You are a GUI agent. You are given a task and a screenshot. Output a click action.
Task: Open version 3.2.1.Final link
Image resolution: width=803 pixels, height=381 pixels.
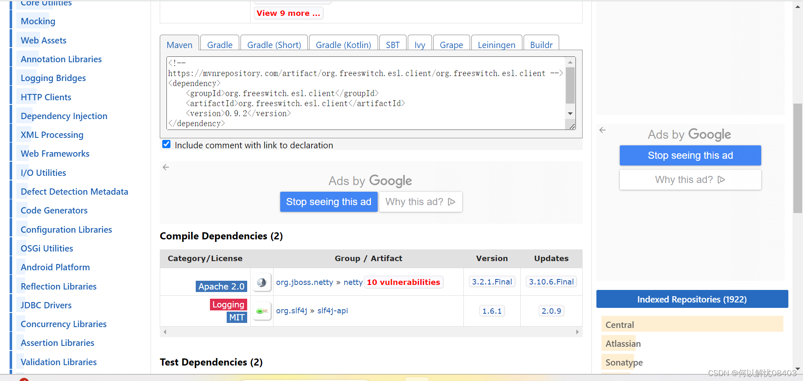(492, 282)
